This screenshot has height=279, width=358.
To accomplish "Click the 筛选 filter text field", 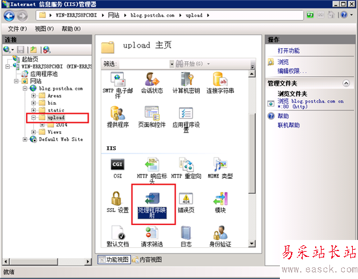I will 145,64.
